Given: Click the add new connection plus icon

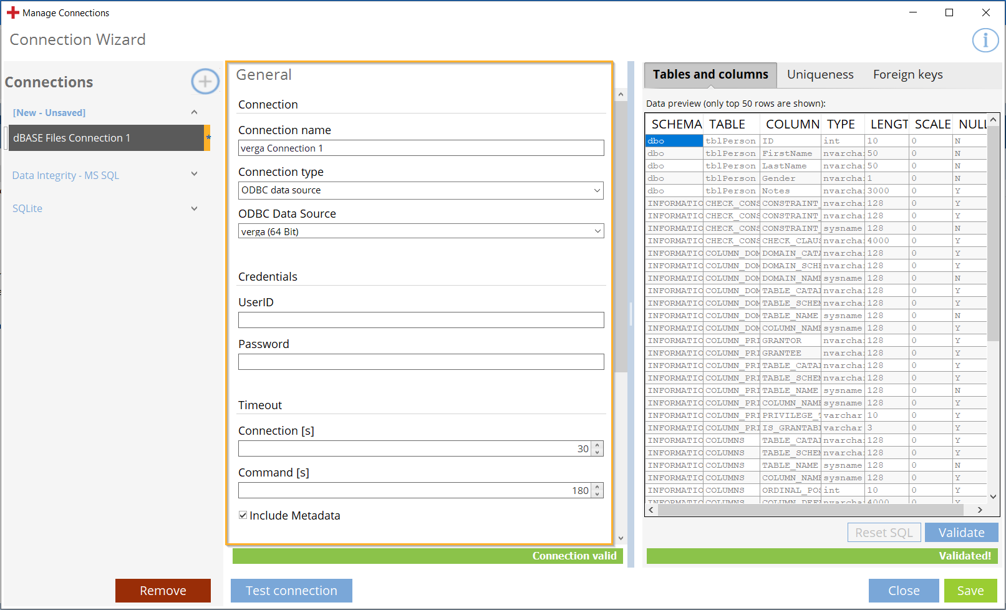Looking at the screenshot, I should point(205,82).
